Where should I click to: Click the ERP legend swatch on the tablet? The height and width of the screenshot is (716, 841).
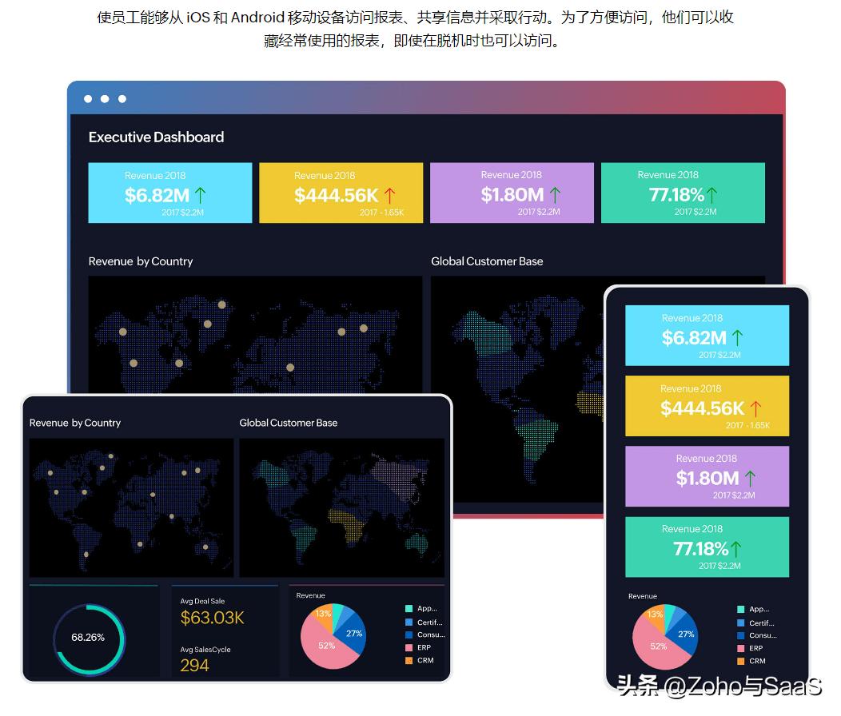(x=409, y=647)
